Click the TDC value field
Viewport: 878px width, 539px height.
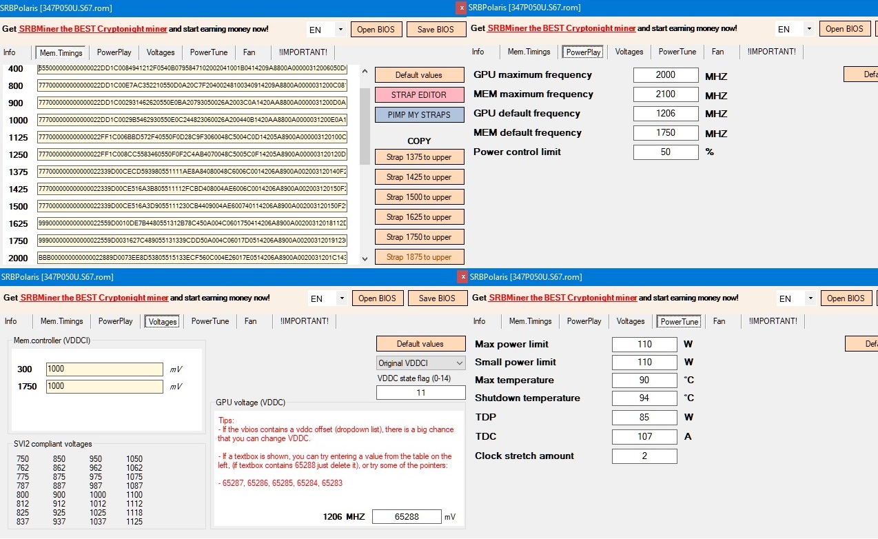(x=644, y=436)
